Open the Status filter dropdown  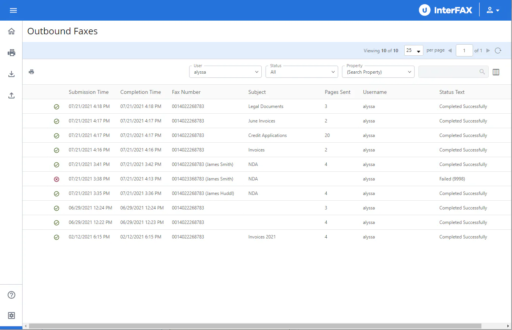click(x=302, y=72)
